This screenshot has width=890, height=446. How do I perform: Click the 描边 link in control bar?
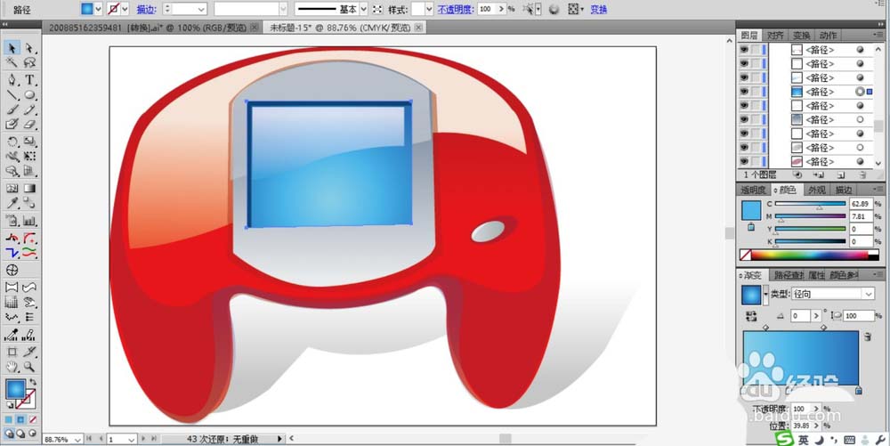coord(147,10)
